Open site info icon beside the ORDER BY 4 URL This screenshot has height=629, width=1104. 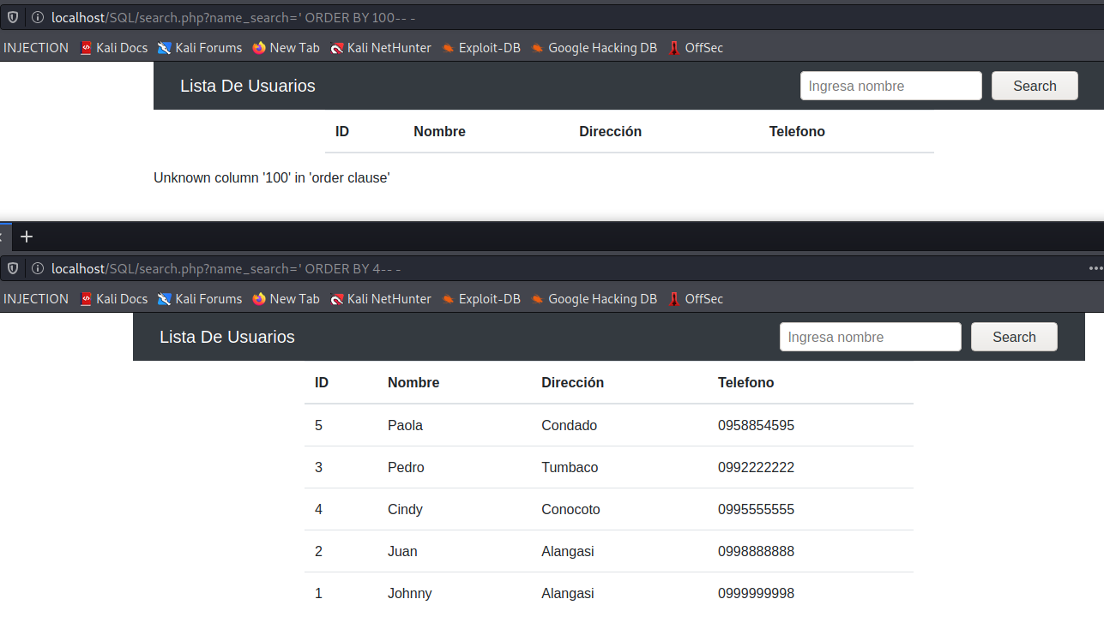click(38, 268)
